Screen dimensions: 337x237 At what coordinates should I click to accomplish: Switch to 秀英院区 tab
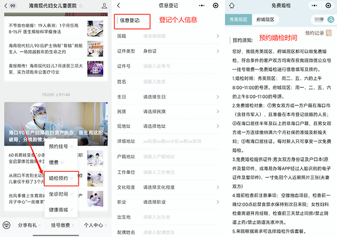click(x=239, y=19)
